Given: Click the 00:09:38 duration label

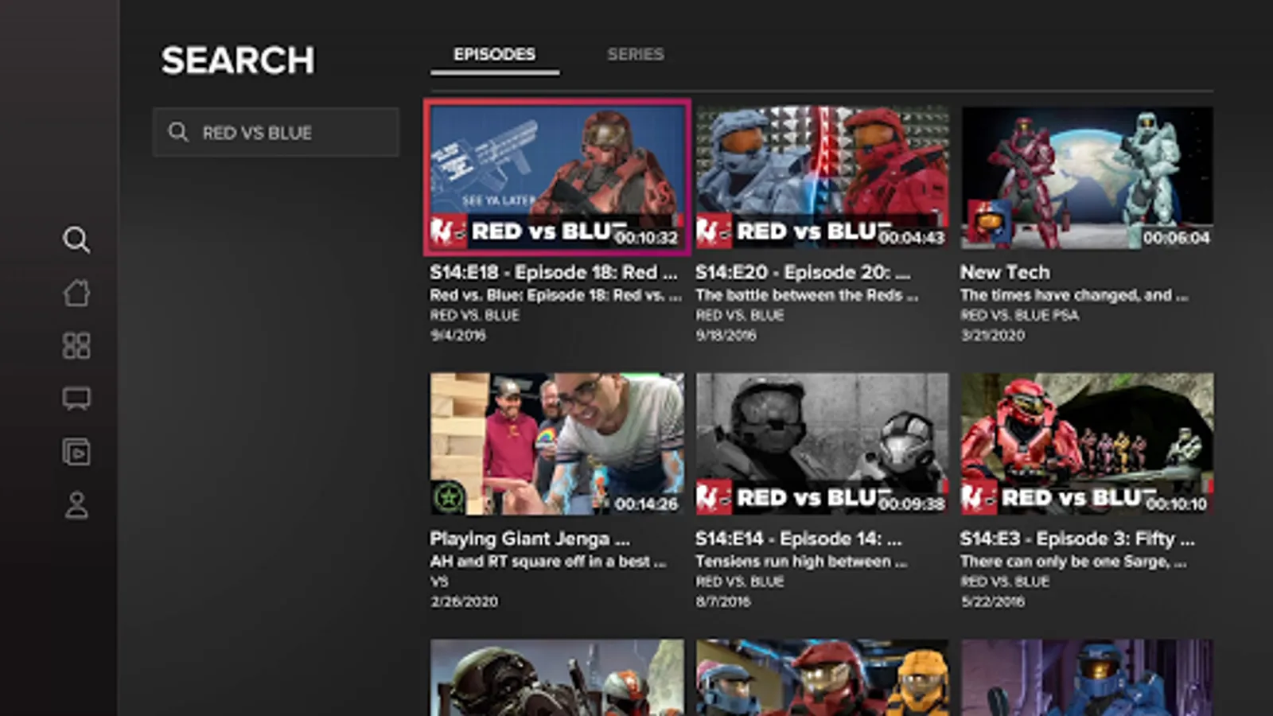Looking at the screenshot, I should click(x=912, y=504).
